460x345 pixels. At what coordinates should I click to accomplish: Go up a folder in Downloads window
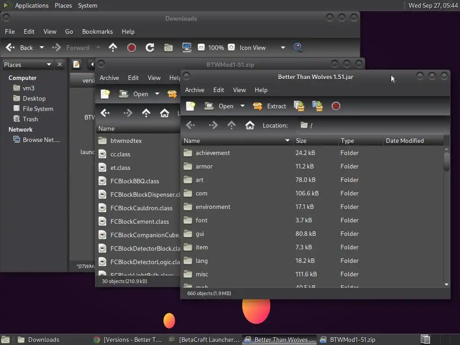coord(113,48)
